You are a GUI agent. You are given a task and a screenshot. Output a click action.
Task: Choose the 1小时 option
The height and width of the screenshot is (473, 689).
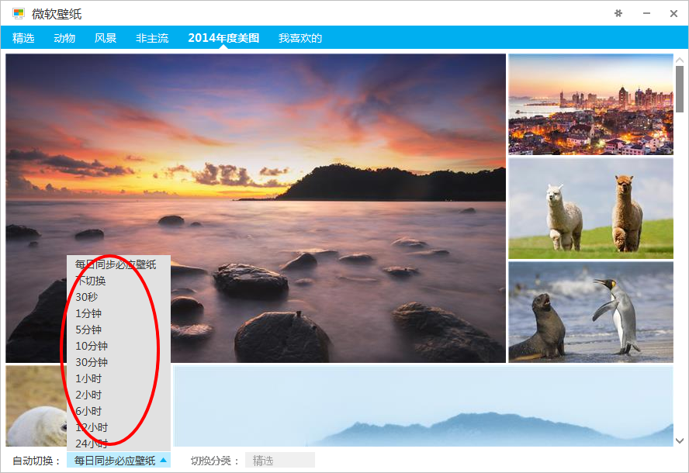[x=119, y=378]
